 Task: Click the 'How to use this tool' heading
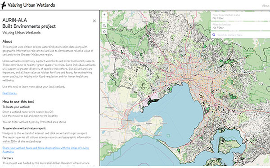tap(18, 102)
